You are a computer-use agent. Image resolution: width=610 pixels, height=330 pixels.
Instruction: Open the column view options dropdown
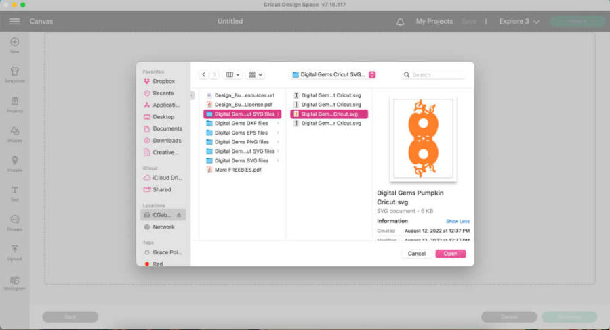click(233, 75)
